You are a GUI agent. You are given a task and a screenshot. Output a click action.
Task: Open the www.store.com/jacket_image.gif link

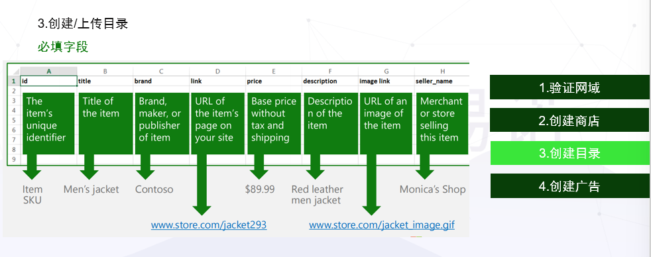click(x=382, y=225)
